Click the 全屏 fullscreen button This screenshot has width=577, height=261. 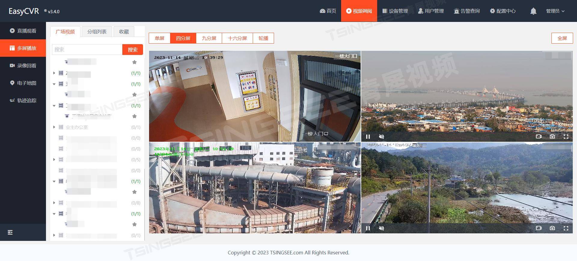pos(562,38)
